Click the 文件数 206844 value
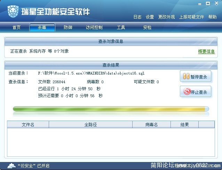The height and width of the screenshot is (170, 222). 52,82
